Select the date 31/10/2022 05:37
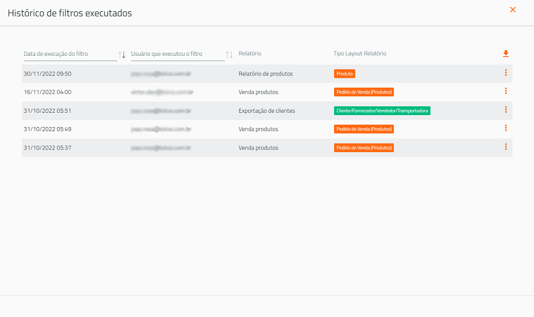The height and width of the screenshot is (317, 534). tap(47, 148)
